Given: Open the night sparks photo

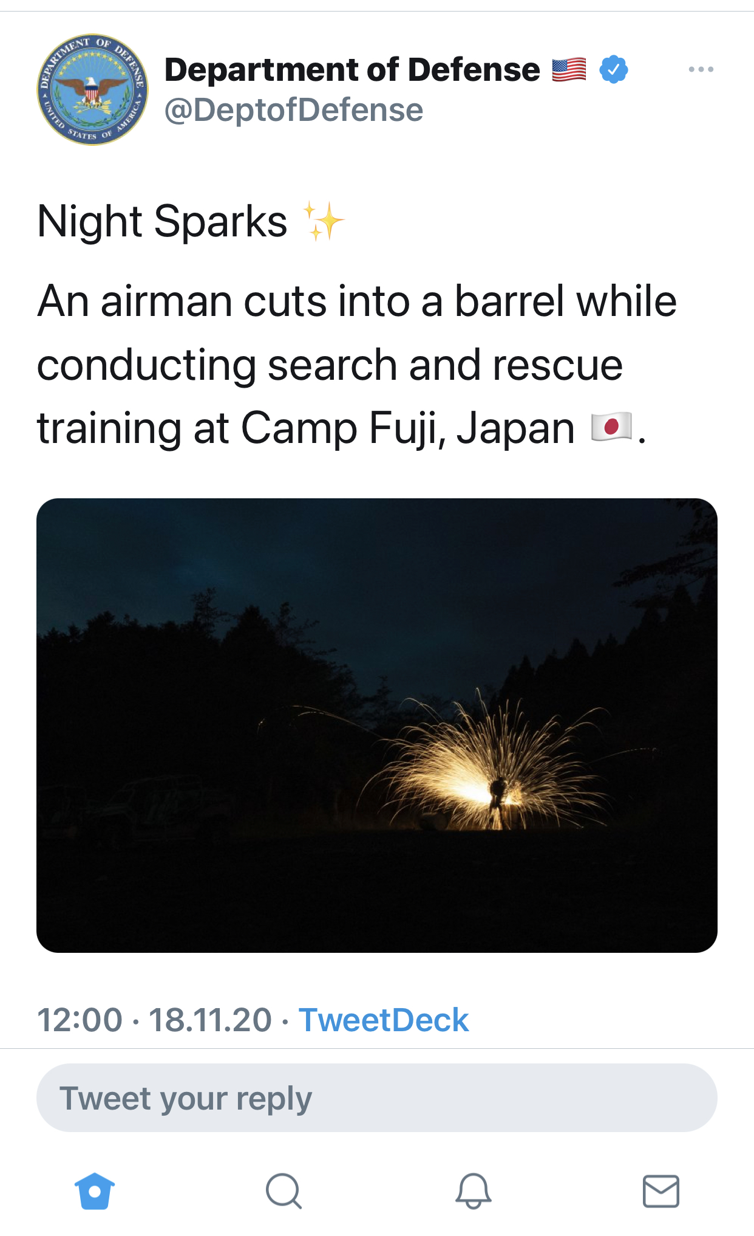Looking at the screenshot, I should pyautogui.click(x=377, y=725).
